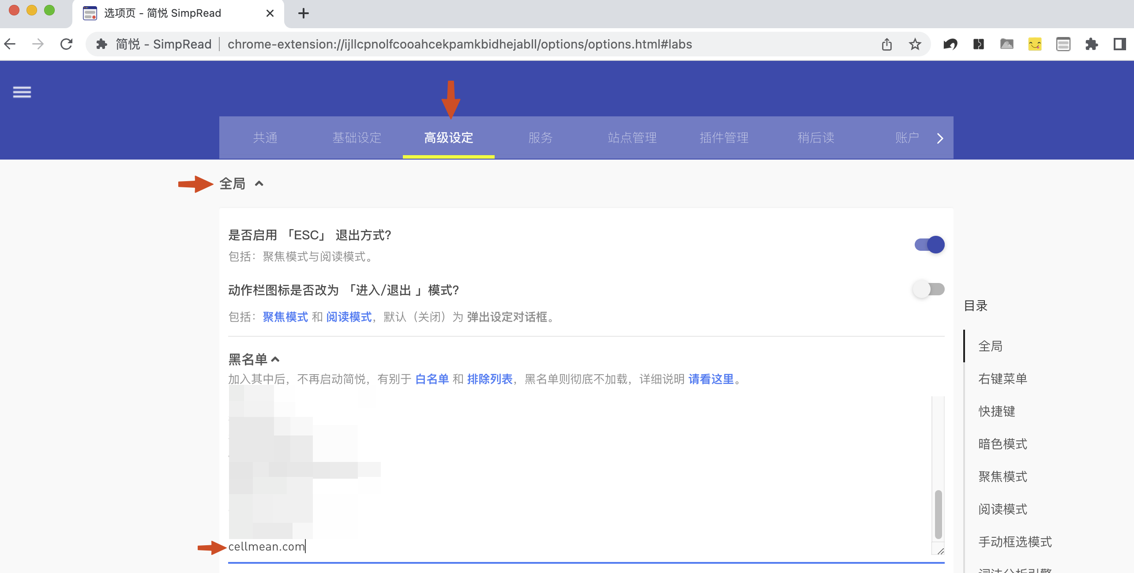The width and height of the screenshot is (1134, 573).
Task: Click the SimpRead extension icon beside the URL
Action: pos(102,44)
